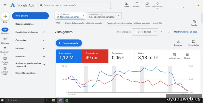This screenshot has width=203, height=103.
Task: Select Vista general menu item
Action: pyautogui.click(x=30, y=16)
